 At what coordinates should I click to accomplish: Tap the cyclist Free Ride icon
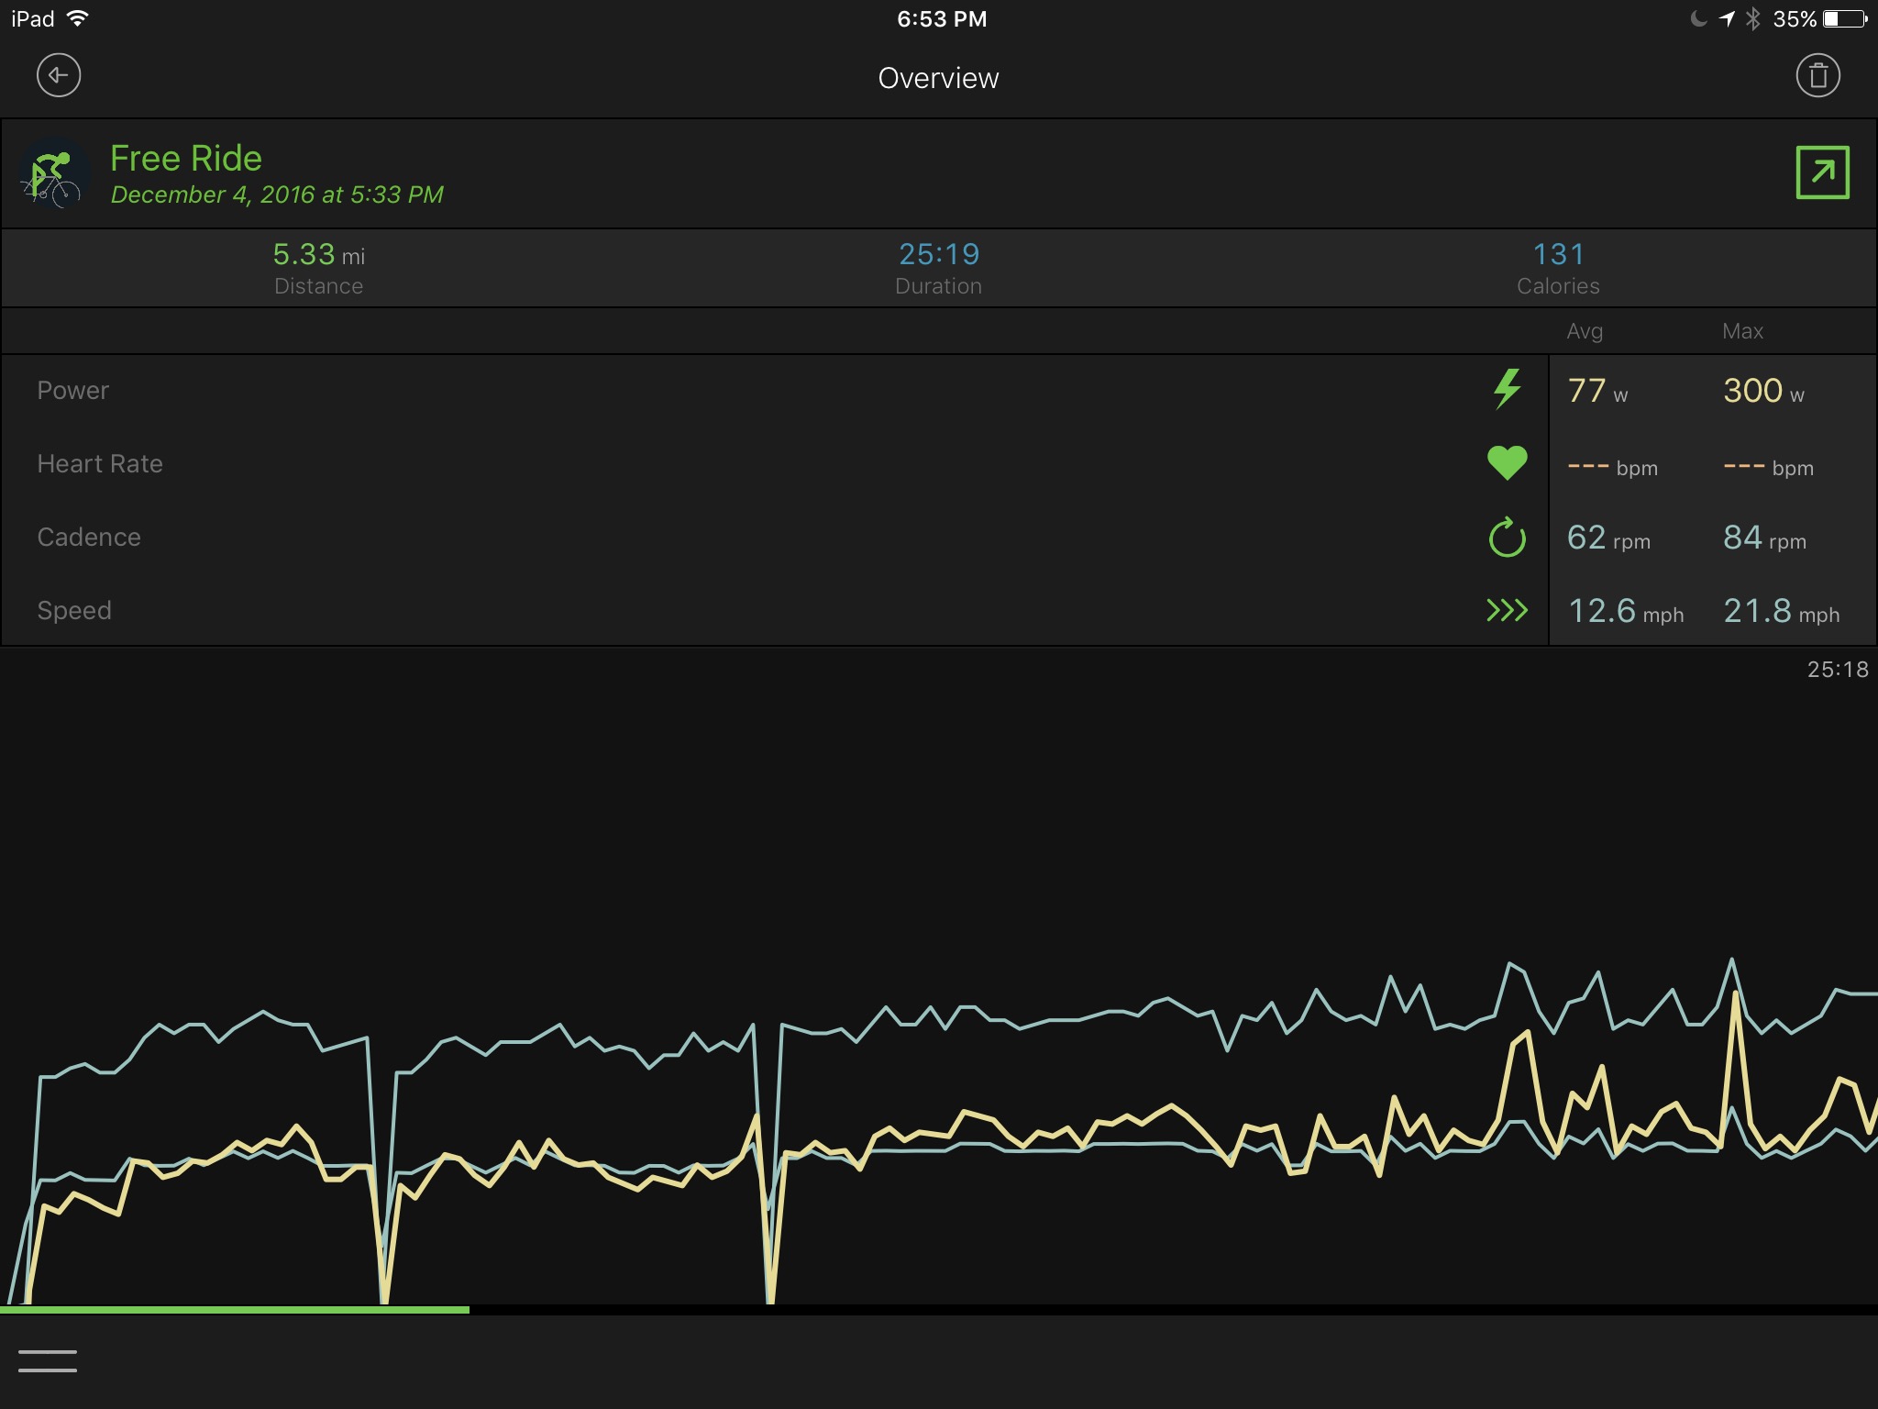point(55,173)
